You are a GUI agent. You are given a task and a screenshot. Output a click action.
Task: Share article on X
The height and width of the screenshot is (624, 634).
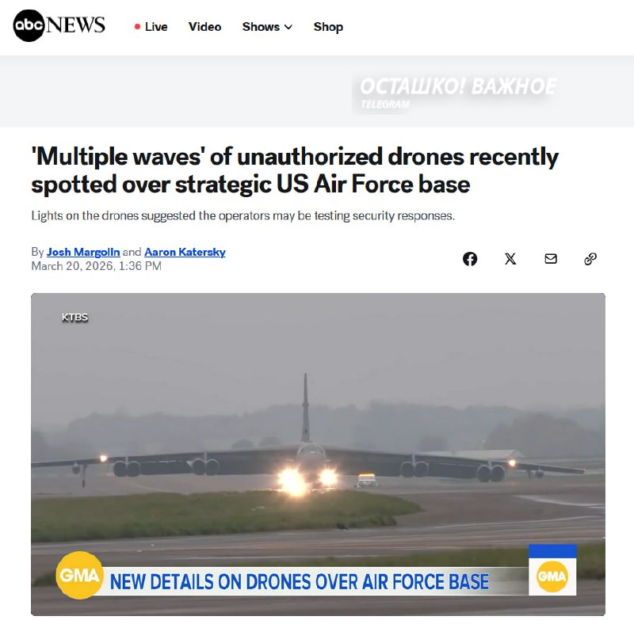click(510, 259)
